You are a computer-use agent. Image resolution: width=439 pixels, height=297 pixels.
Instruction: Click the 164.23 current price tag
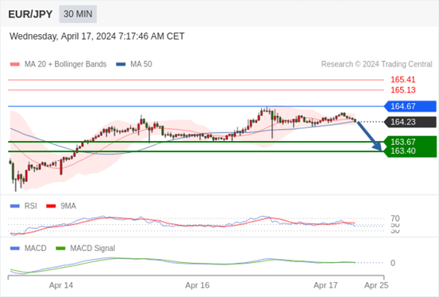coord(410,122)
